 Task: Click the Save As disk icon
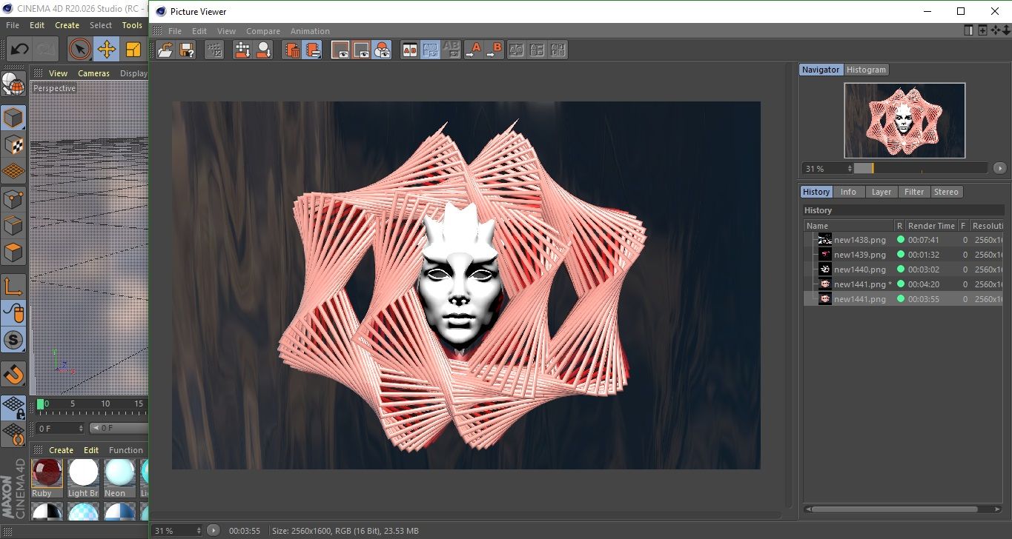pyautogui.click(x=187, y=50)
